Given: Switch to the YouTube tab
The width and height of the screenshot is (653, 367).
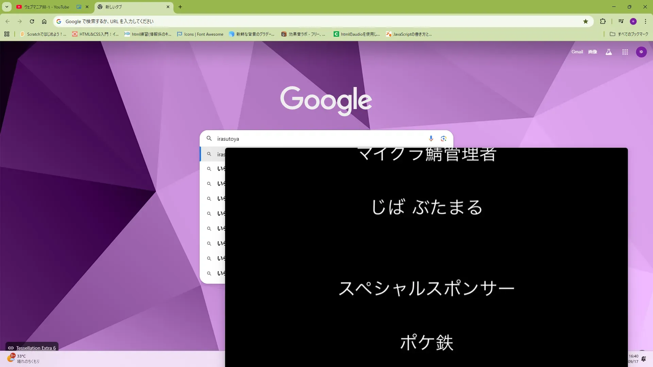Looking at the screenshot, I should point(47,7).
